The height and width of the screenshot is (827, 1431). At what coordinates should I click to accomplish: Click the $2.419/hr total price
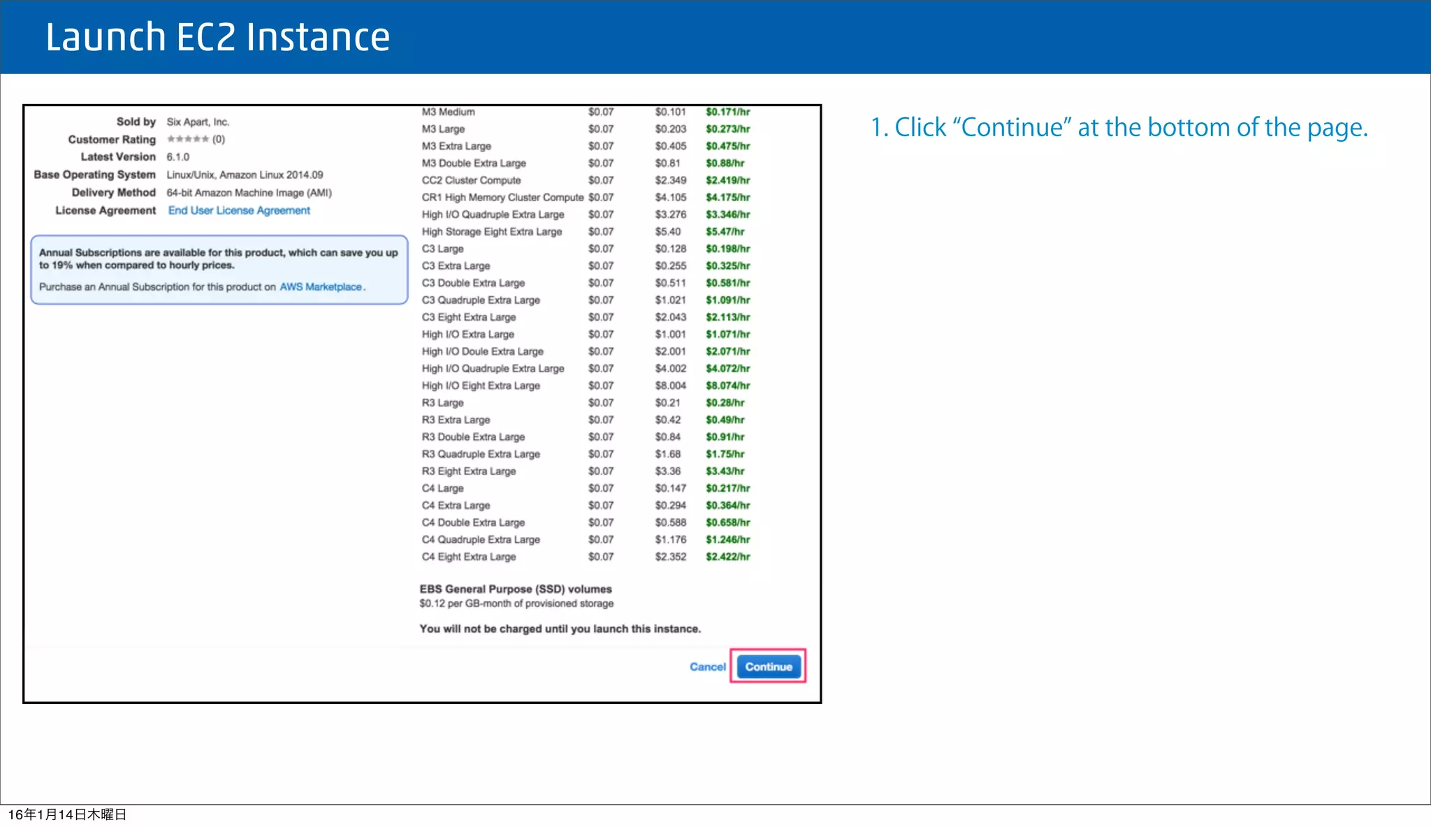727,180
